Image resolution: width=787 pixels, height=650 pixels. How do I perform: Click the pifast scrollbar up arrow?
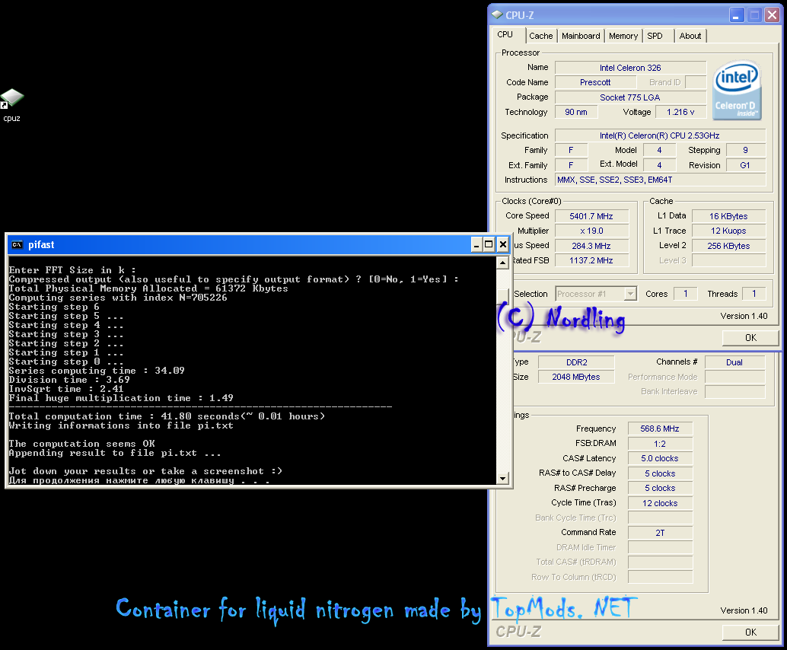point(502,263)
